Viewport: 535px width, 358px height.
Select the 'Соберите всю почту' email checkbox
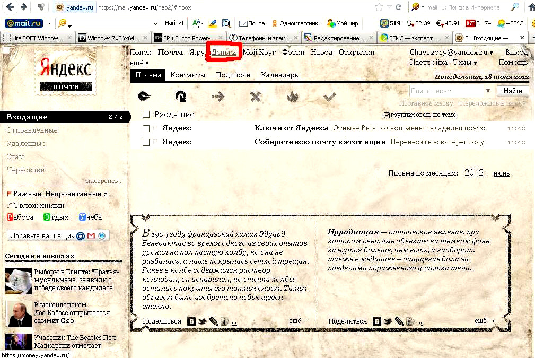pyautogui.click(x=146, y=142)
